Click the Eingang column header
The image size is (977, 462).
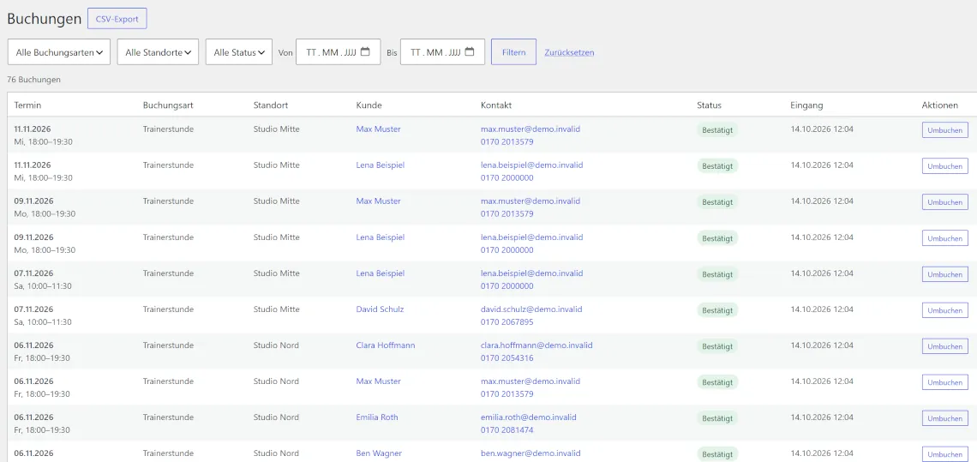click(806, 105)
